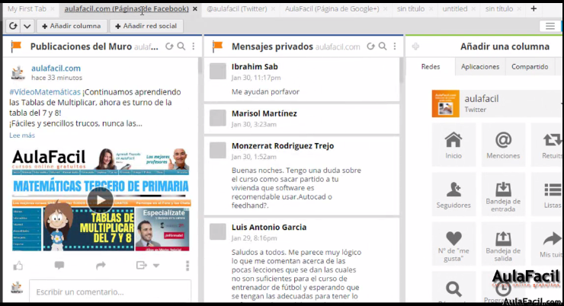564x306 pixels.
Task: Search in Mensajes privados column
Action: 383,46
